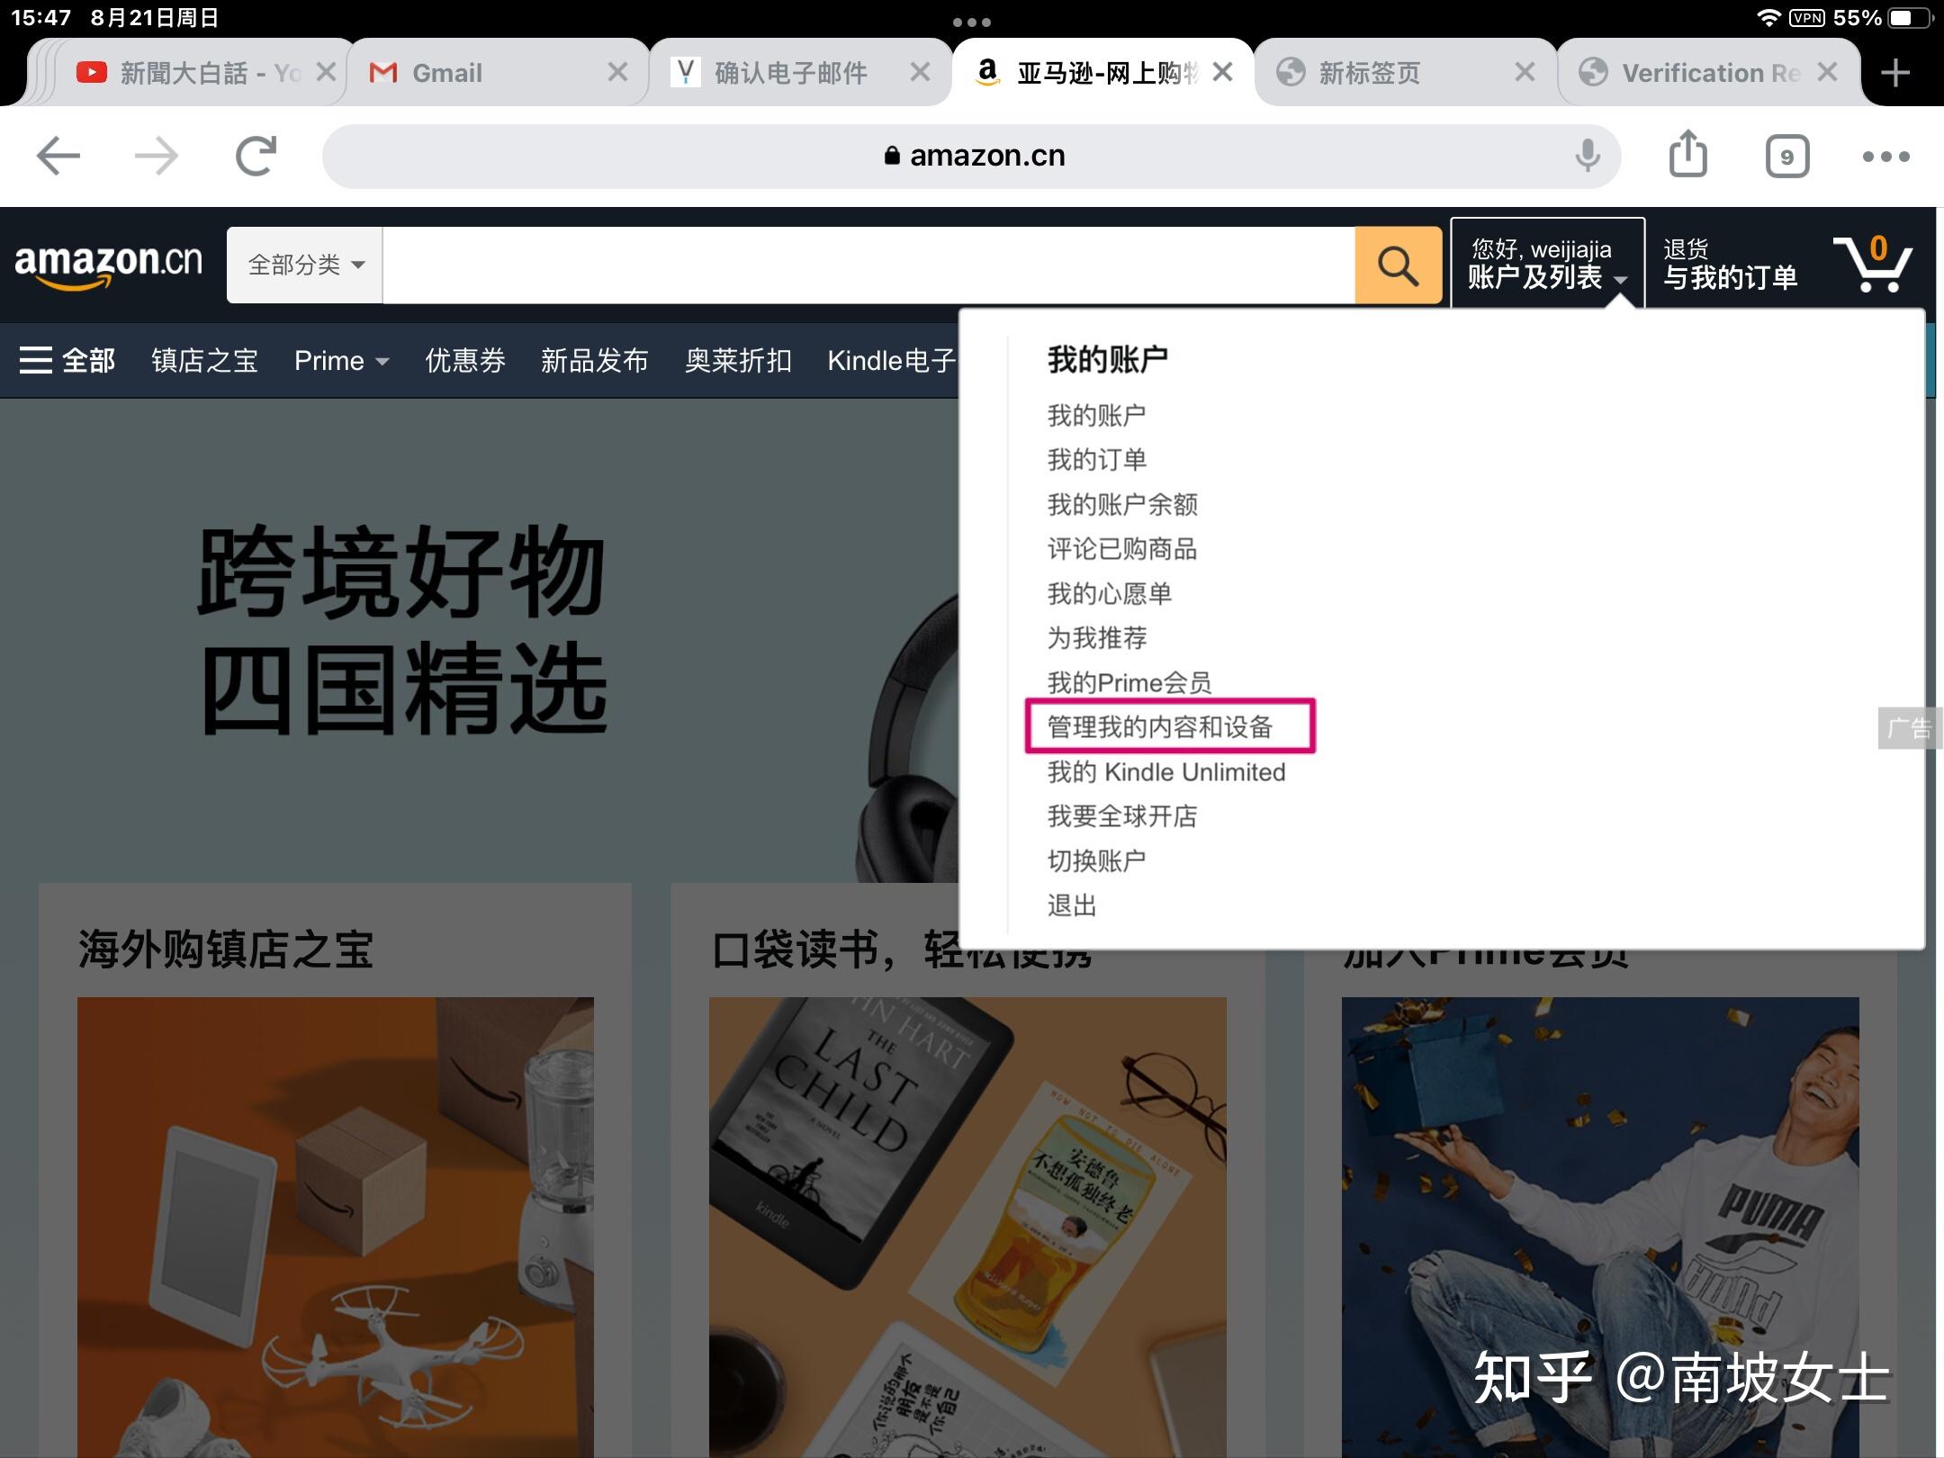
Task: Click the Amazon search input field
Action: 868,265
